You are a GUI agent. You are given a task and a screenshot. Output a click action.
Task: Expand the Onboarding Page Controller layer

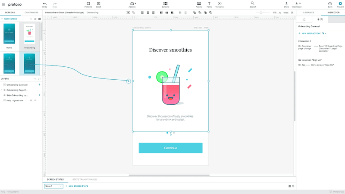point(2,90)
